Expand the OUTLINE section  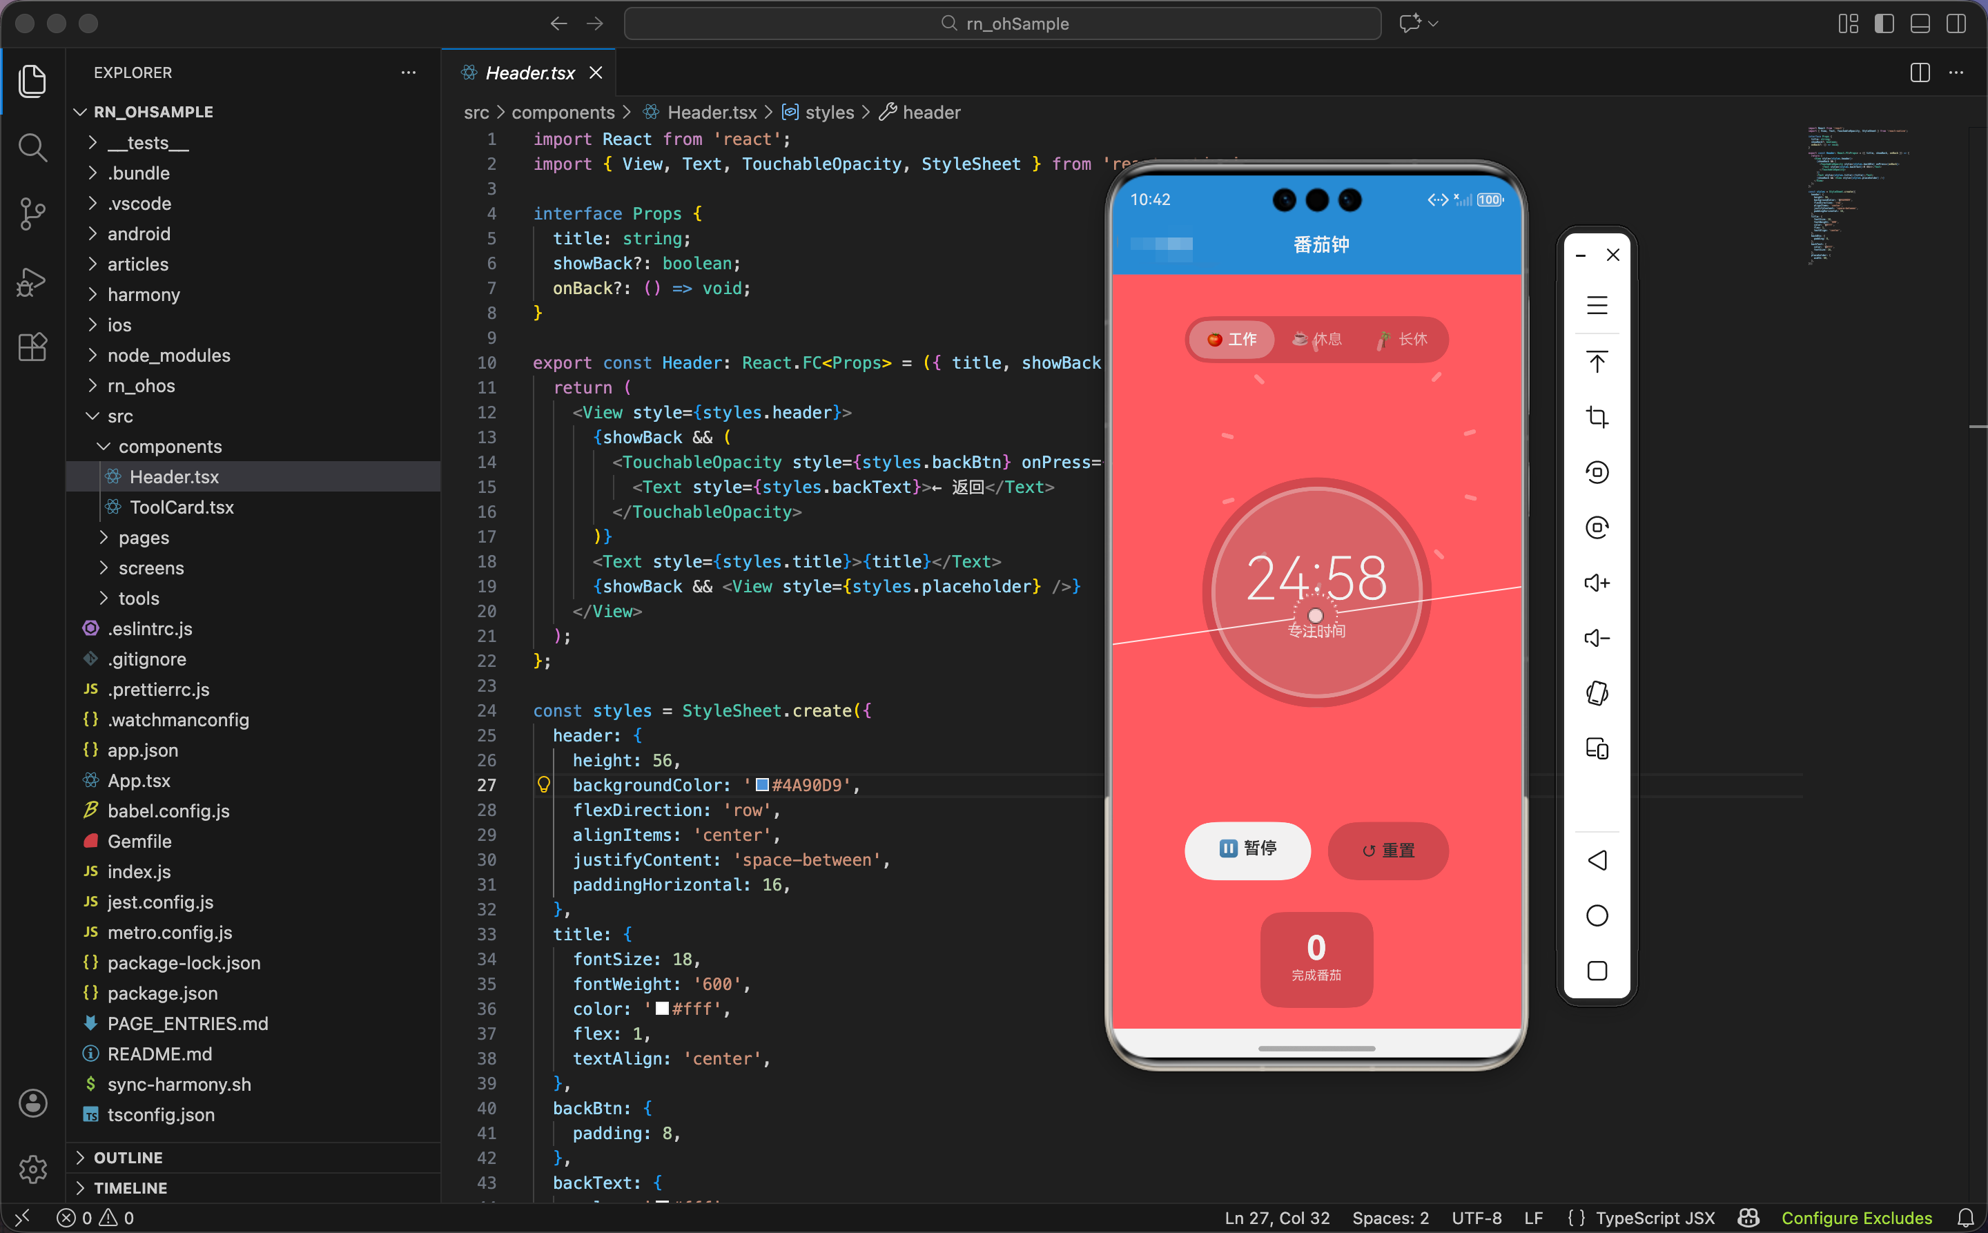coord(128,1157)
